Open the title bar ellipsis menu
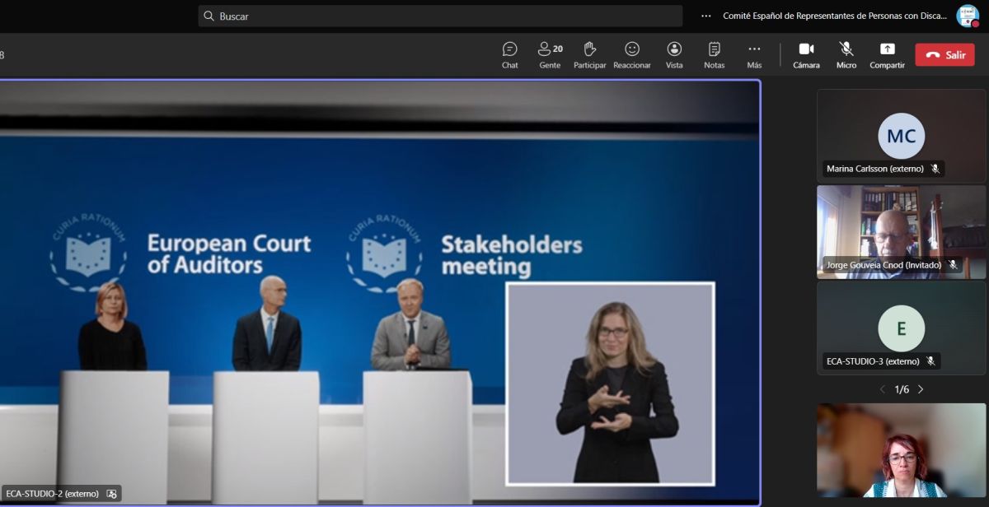The width and height of the screenshot is (989, 507). pyautogui.click(x=705, y=16)
